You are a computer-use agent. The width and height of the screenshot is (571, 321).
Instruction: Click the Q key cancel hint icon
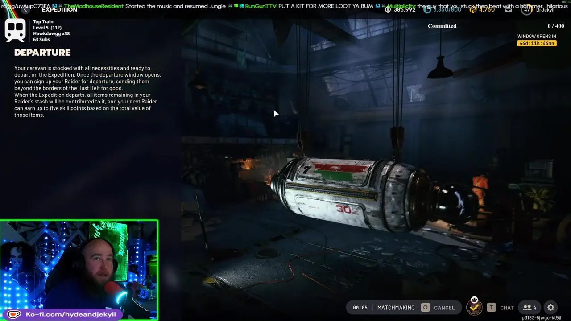[426, 307]
